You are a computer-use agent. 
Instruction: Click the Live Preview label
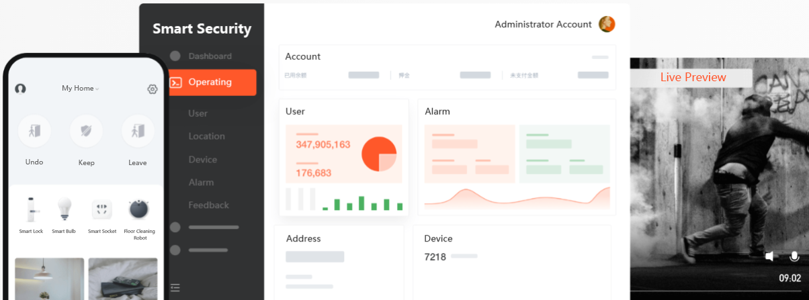click(693, 77)
